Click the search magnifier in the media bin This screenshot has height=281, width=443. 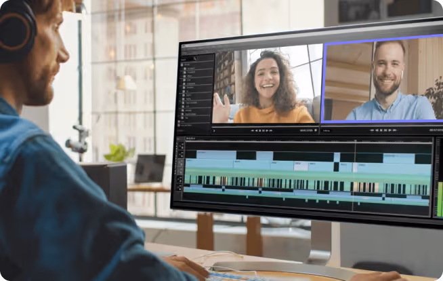[x=194, y=58]
